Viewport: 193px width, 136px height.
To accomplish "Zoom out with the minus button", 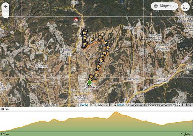I will (x=6, y=14).
